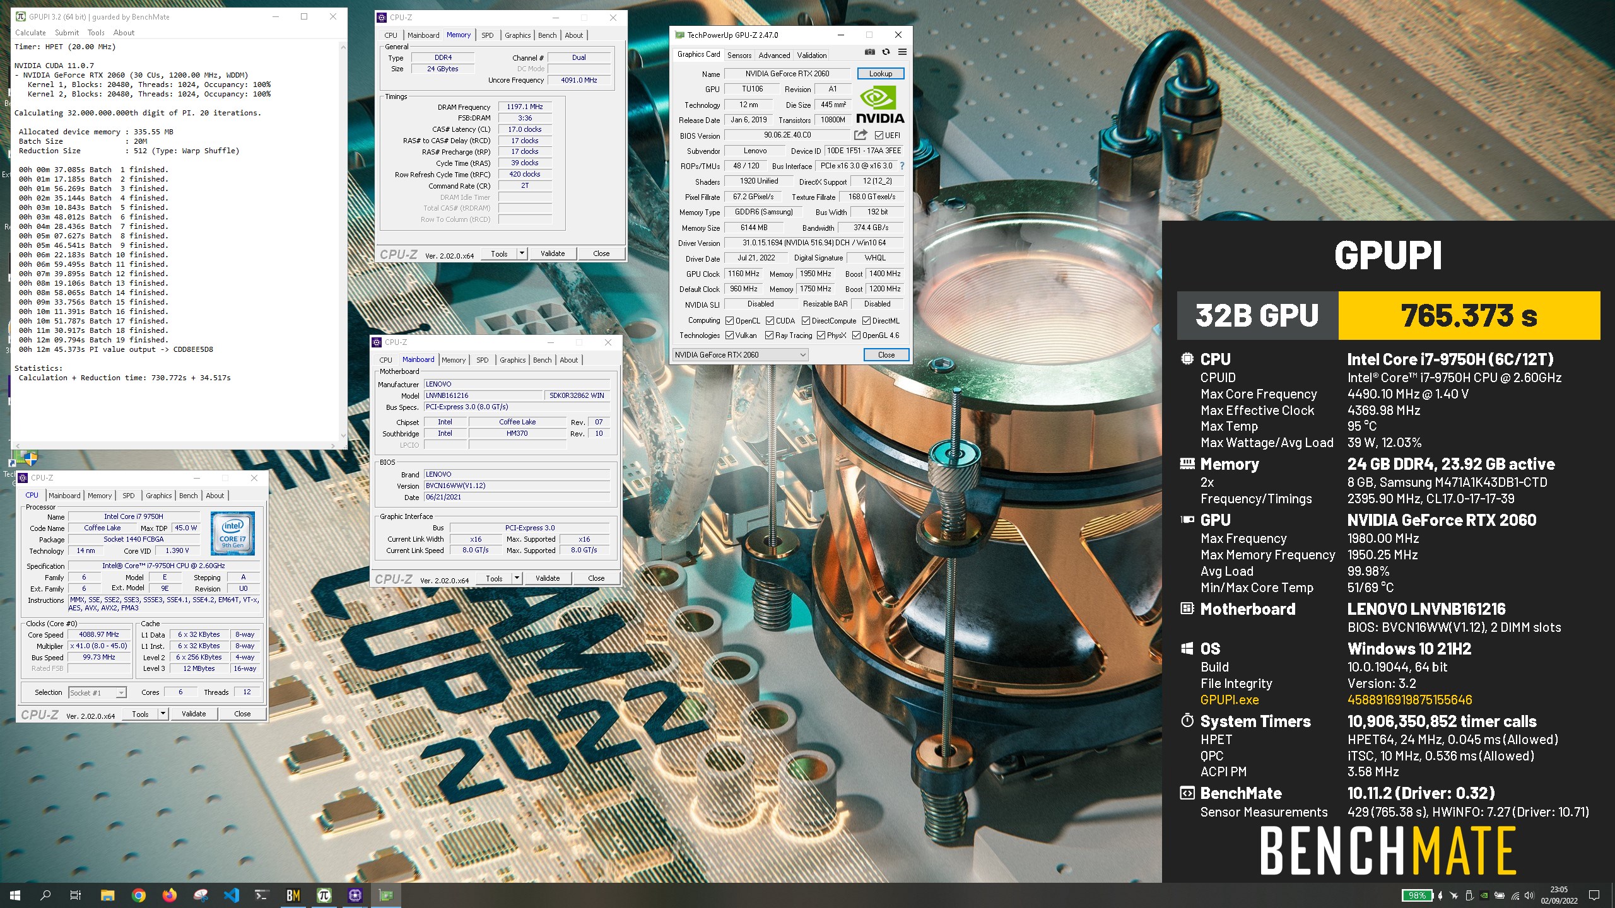The width and height of the screenshot is (1615, 908).
Task: Open GPU-Z taskbar icon
Action: point(386,895)
